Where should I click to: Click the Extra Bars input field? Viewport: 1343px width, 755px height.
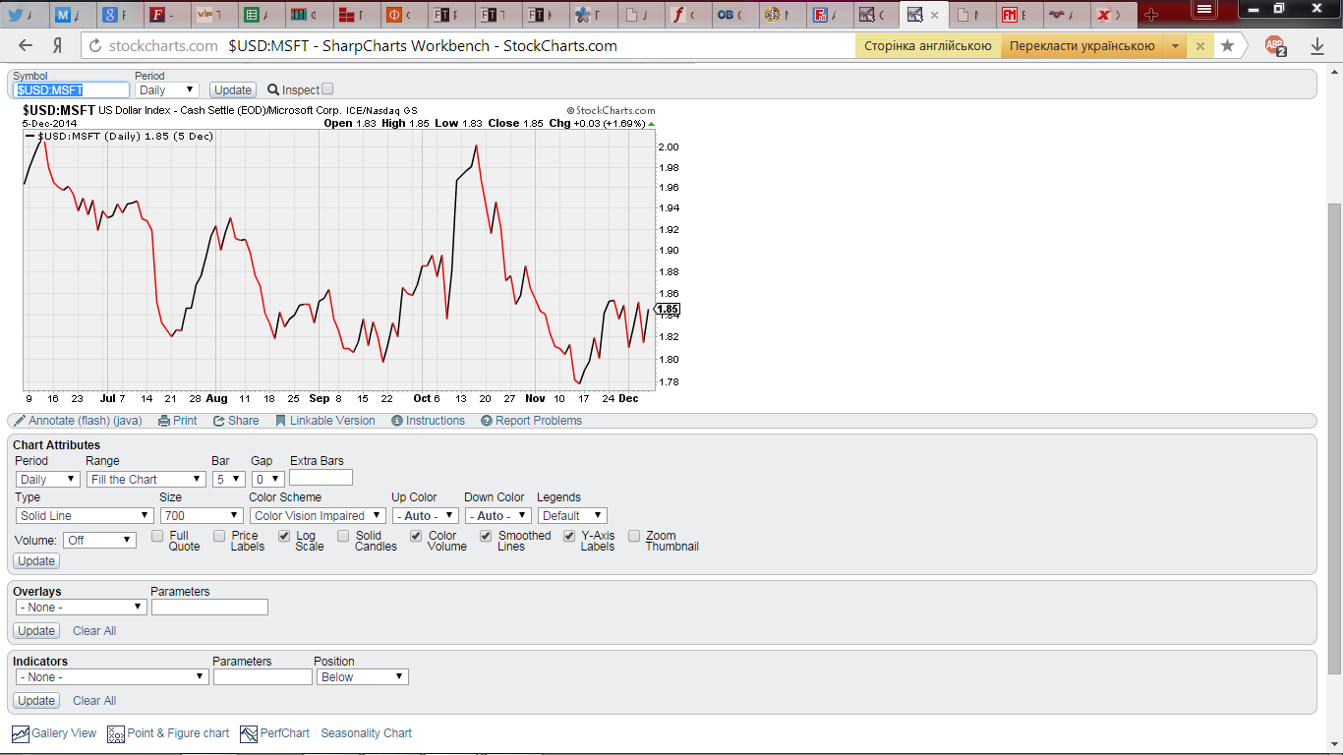[x=321, y=478]
